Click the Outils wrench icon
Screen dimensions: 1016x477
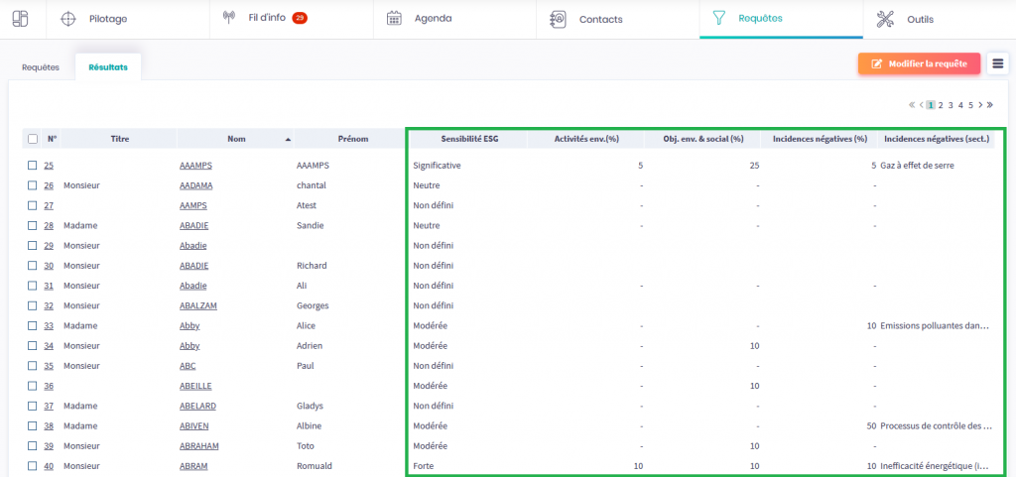point(885,19)
